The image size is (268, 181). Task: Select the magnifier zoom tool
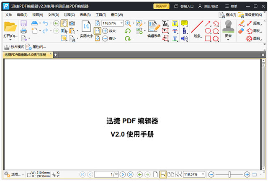(128, 23)
